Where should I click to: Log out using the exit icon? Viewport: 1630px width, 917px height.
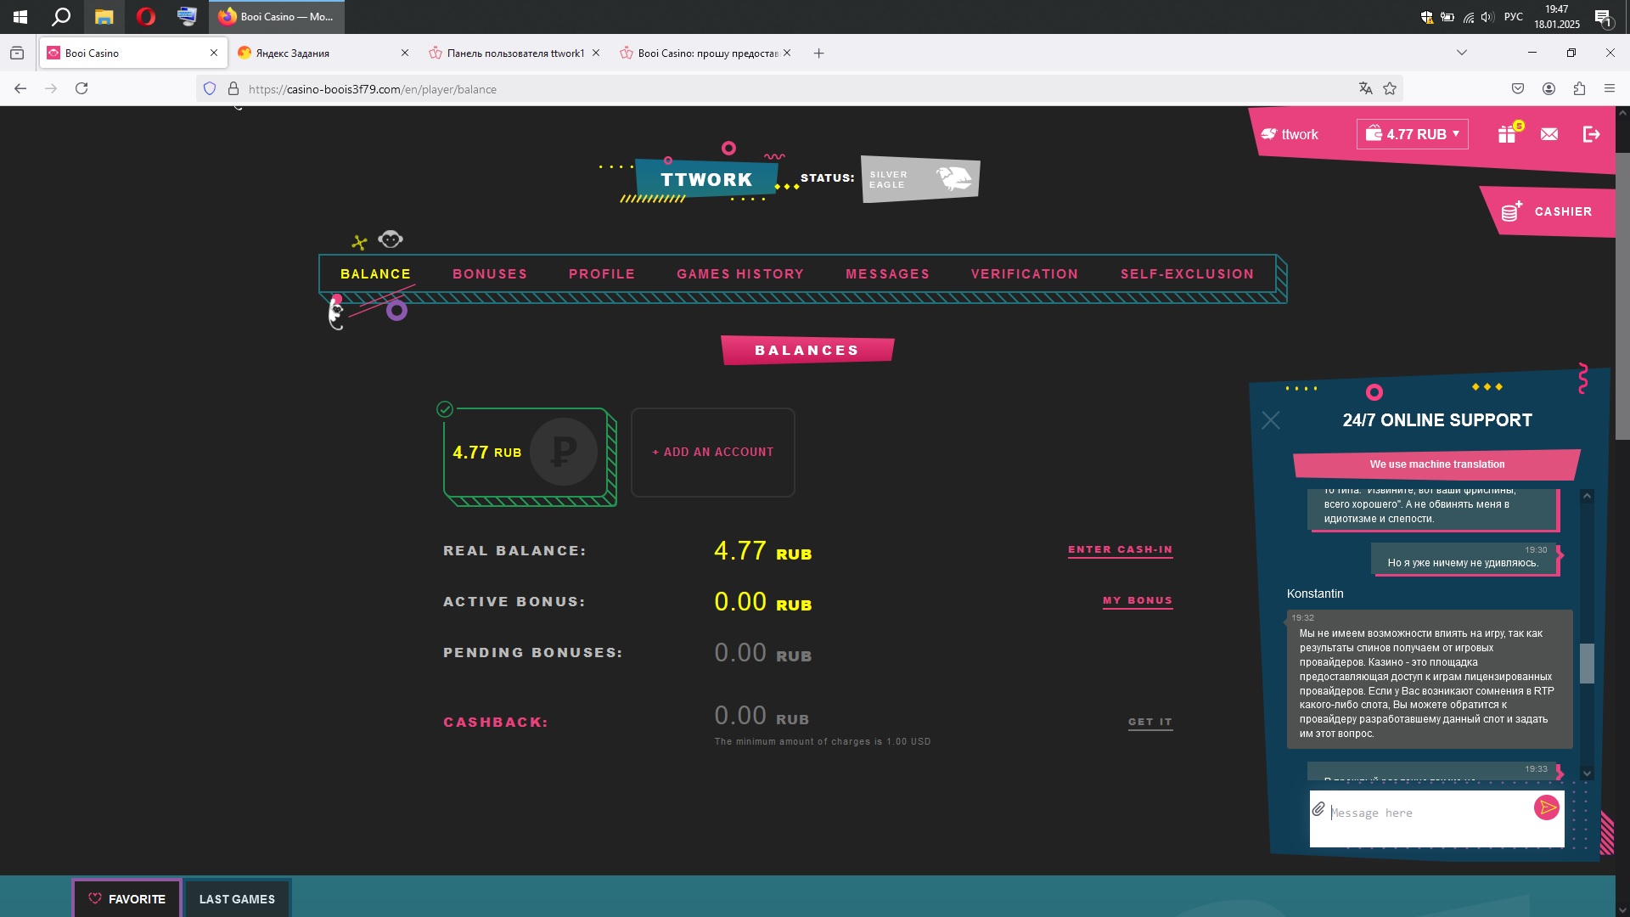1591,134
